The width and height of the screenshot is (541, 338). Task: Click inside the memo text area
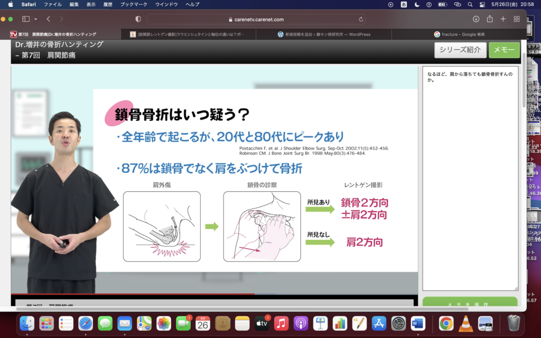click(470, 180)
